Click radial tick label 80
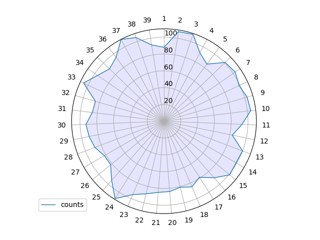 [168, 50]
